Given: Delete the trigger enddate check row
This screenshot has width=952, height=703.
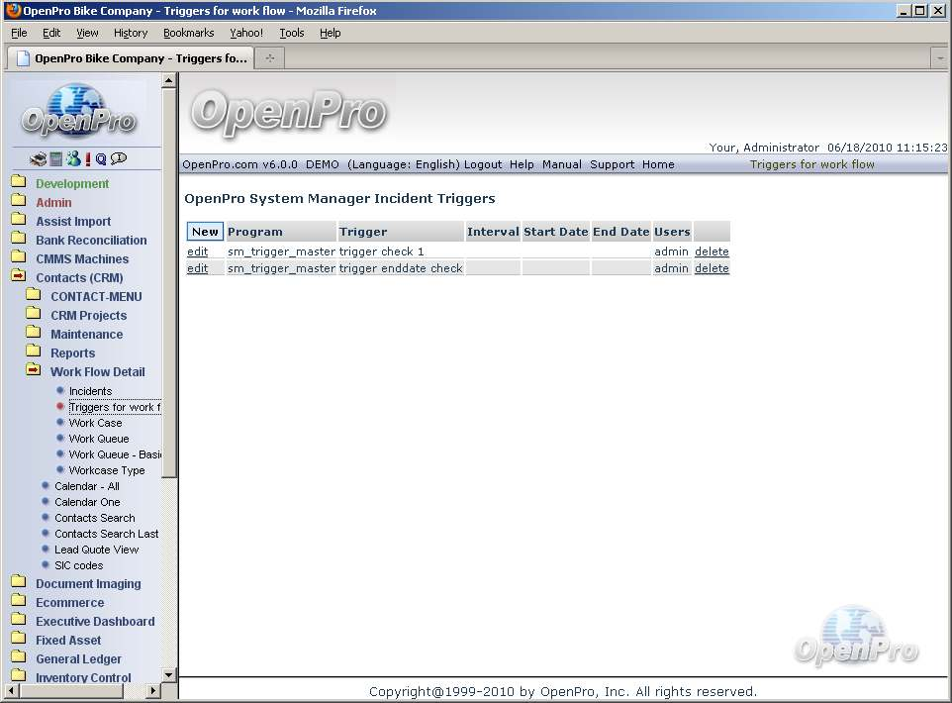Looking at the screenshot, I should point(712,268).
